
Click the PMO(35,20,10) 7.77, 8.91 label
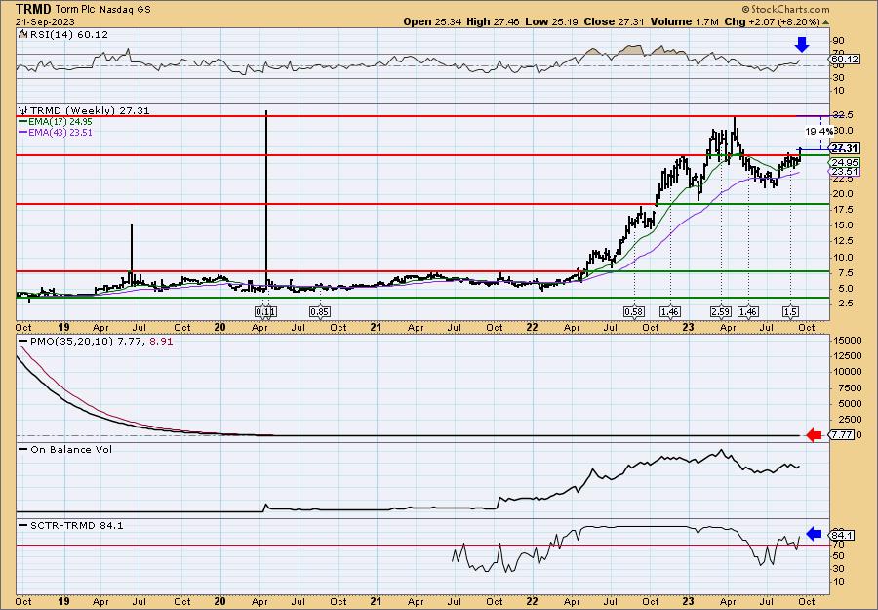click(100, 341)
